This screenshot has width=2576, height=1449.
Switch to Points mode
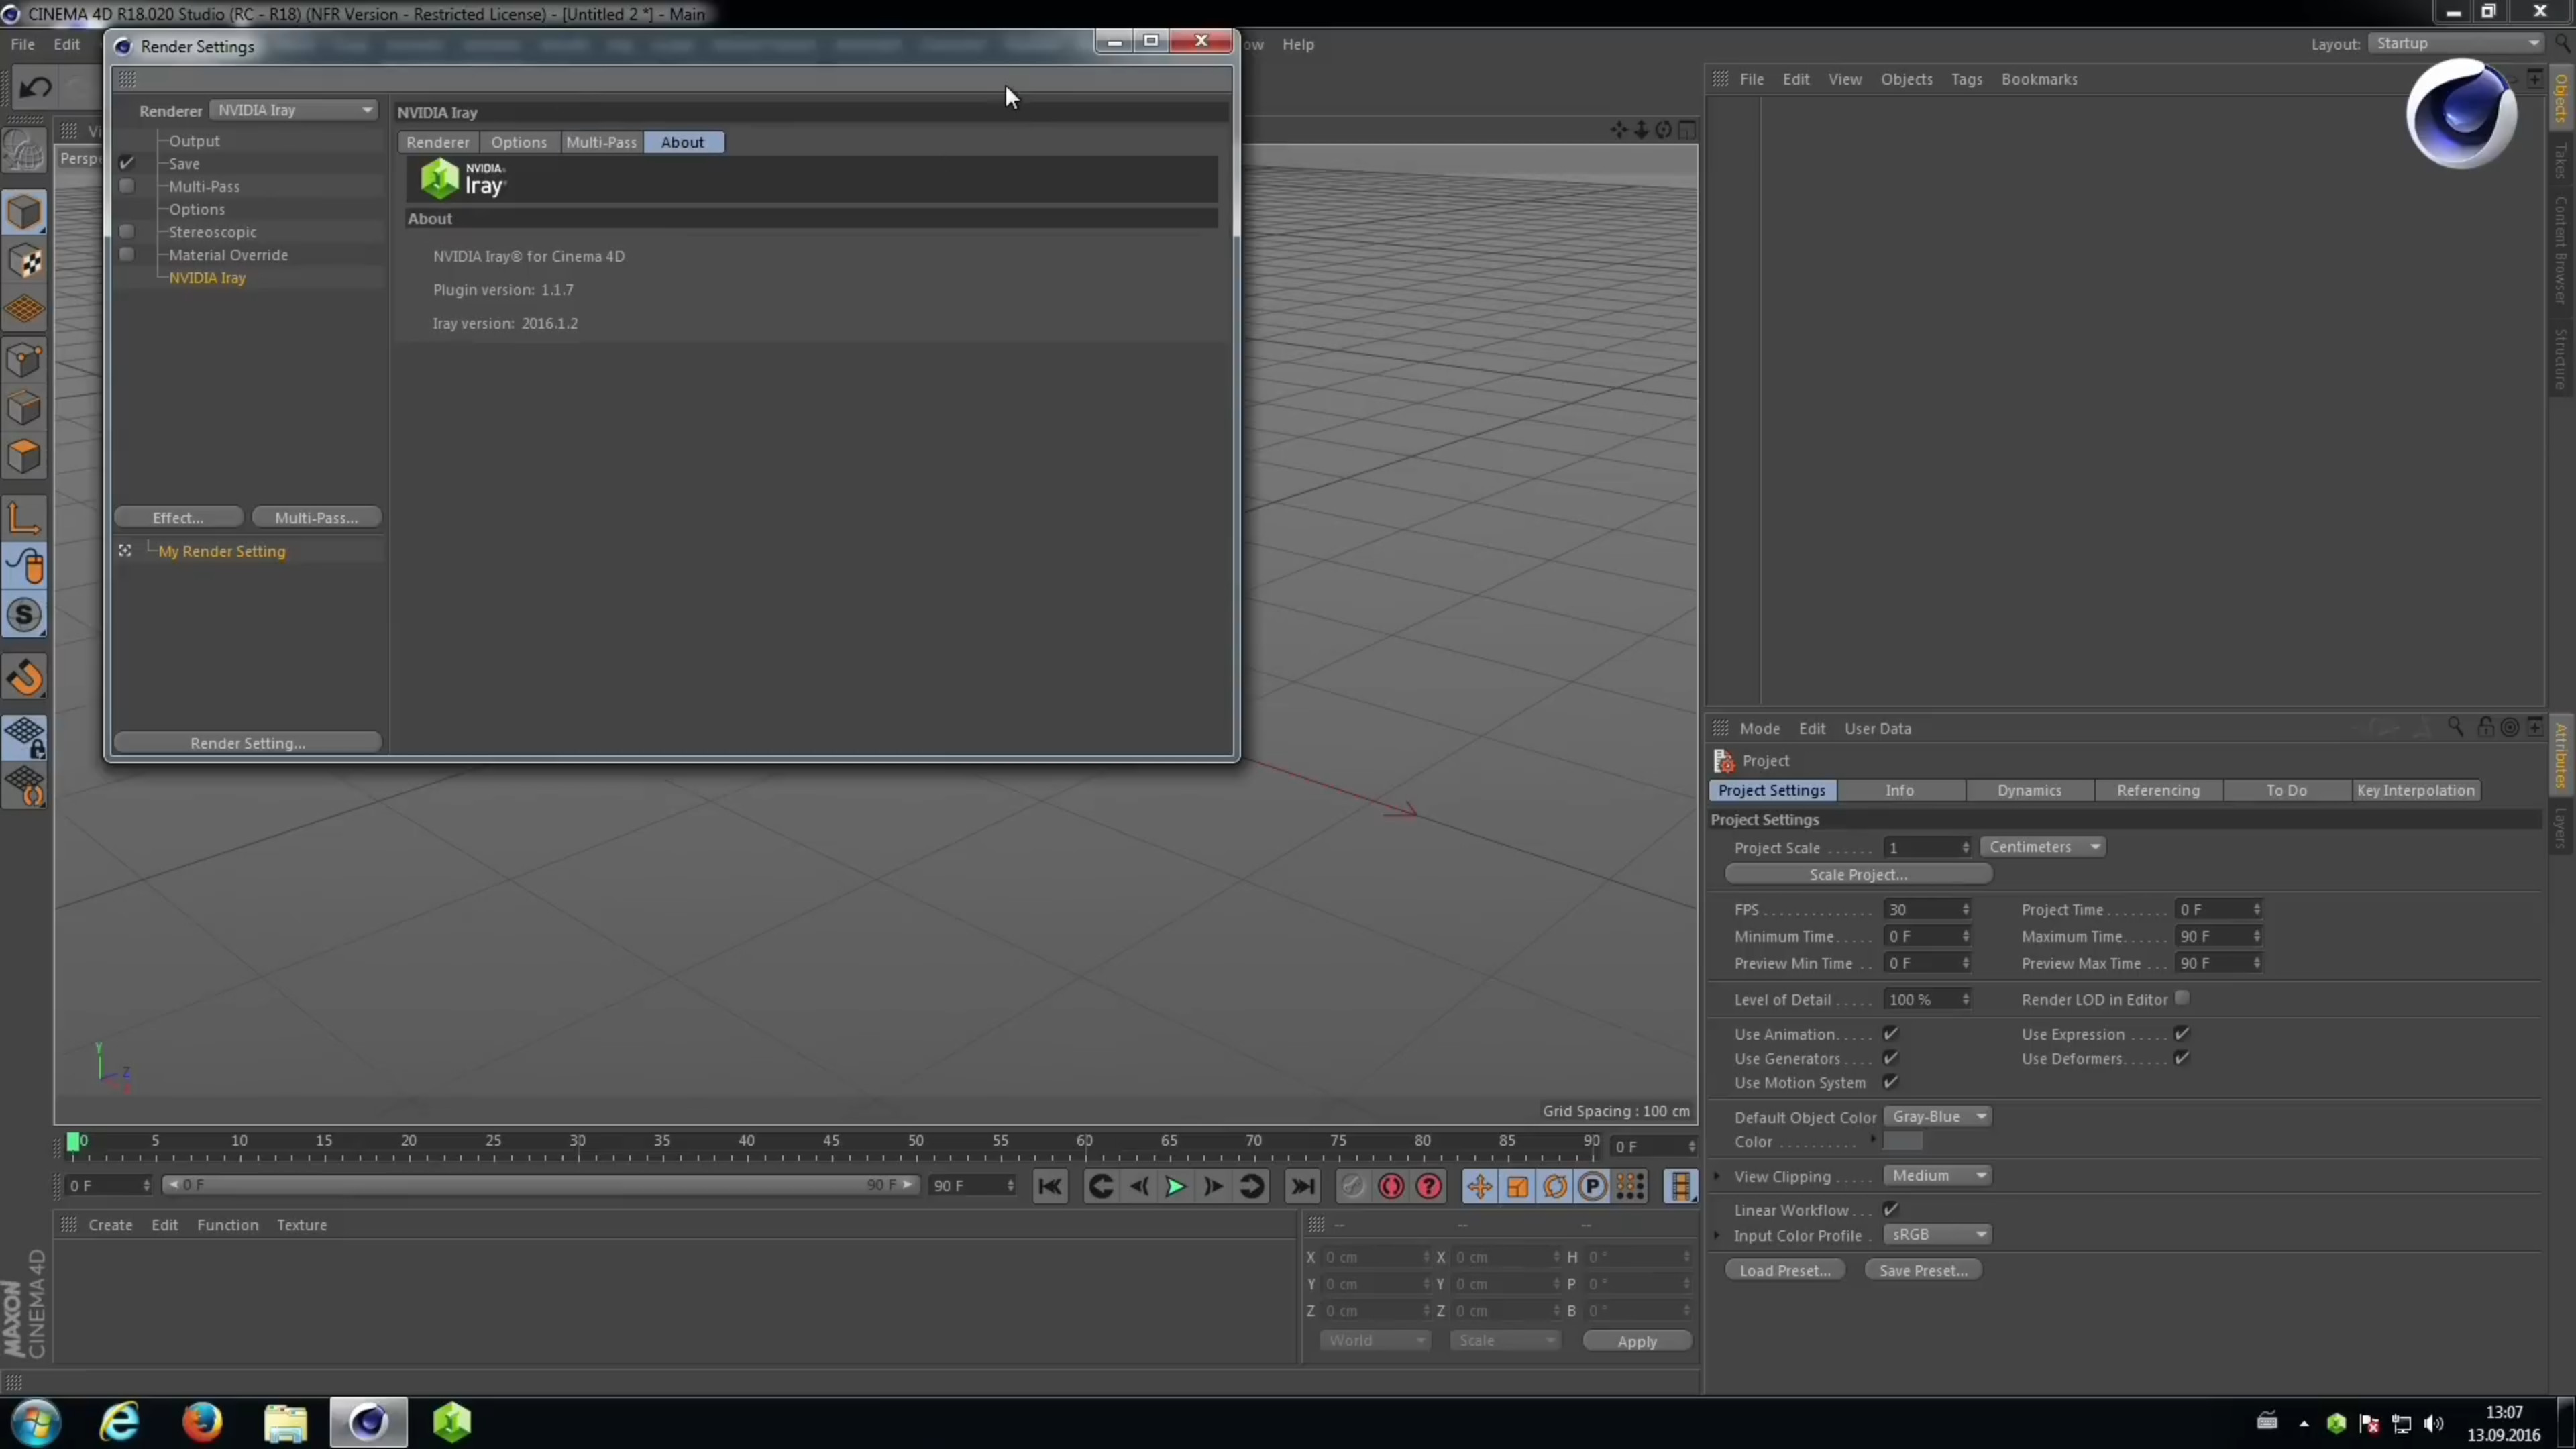pyautogui.click(x=25, y=360)
